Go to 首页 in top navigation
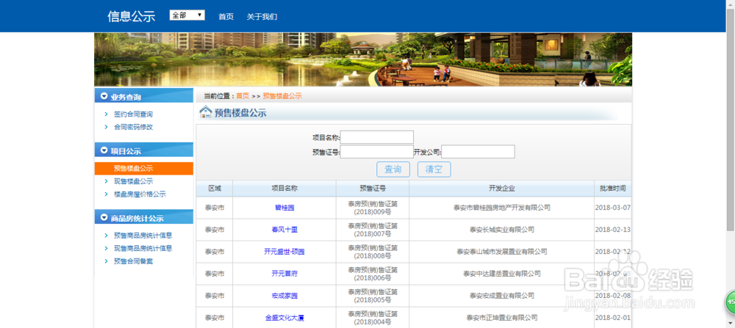 click(226, 16)
